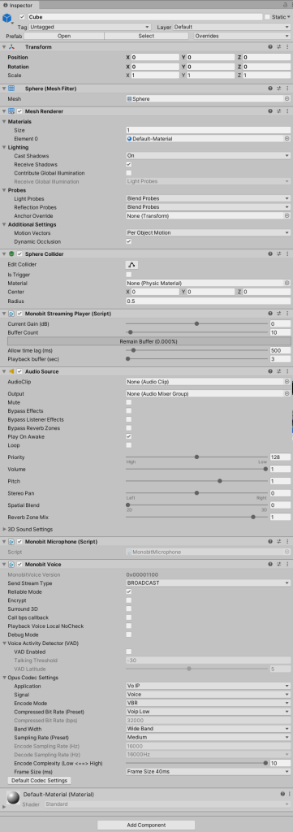This screenshot has width=293, height=832.
Task: Open Monobit Microphone options menu
Action: click(x=287, y=542)
